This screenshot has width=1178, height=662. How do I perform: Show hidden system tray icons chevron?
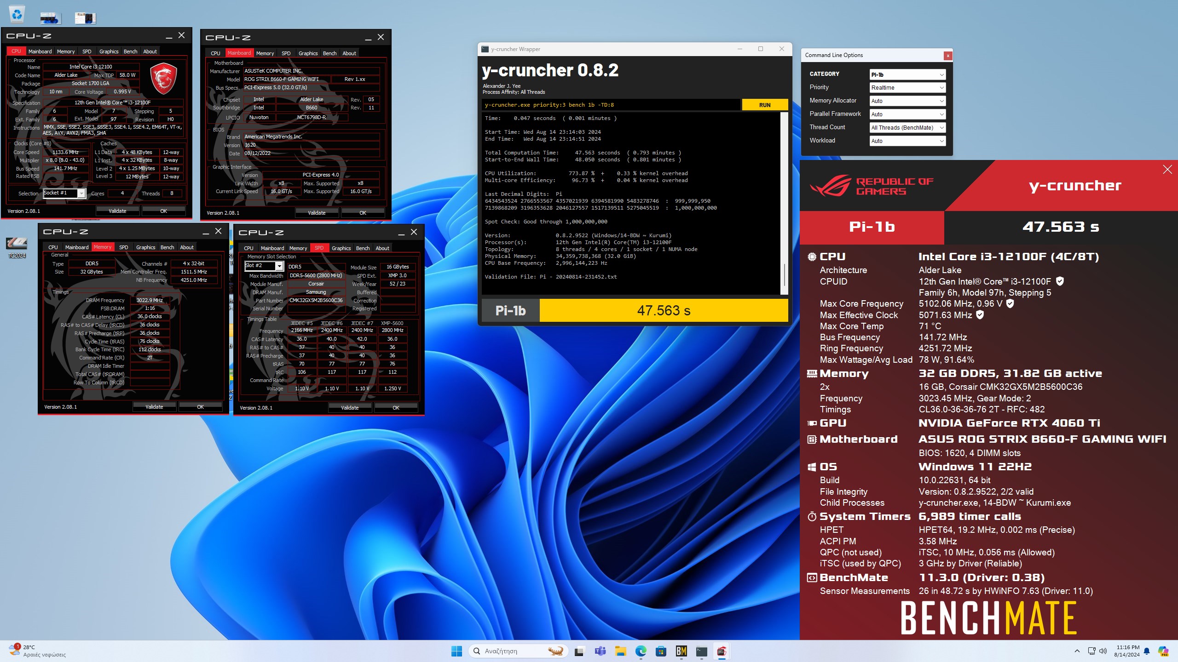pyautogui.click(x=1077, y=651)
